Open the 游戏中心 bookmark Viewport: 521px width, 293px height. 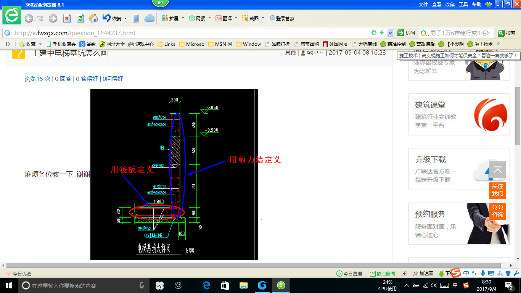point(141,44)
